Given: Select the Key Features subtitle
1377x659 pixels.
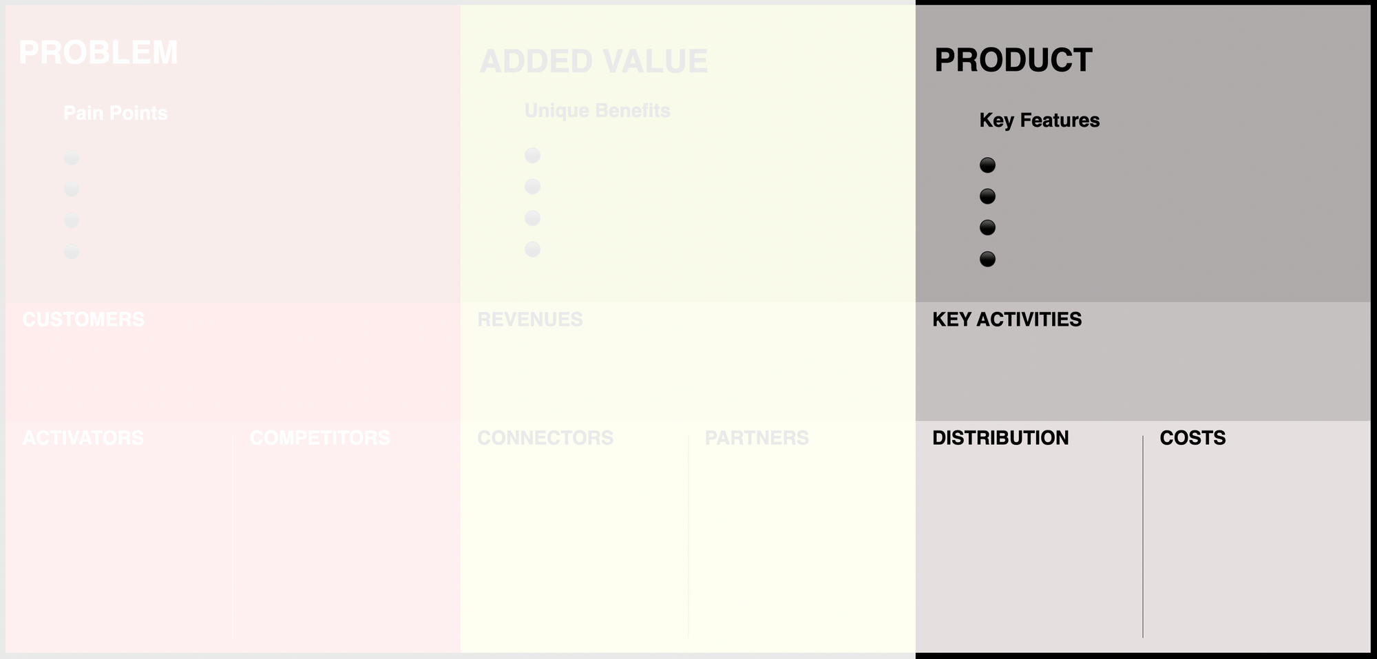Looking at the screenshot, I should click(x=1039, y=121).
